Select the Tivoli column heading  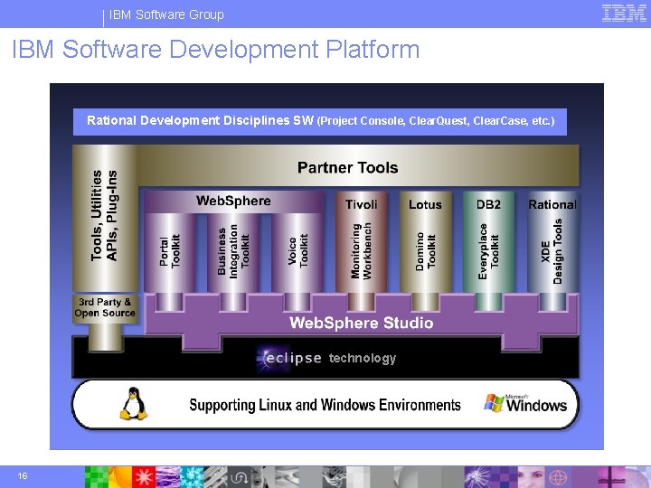(x=361, y=204)
